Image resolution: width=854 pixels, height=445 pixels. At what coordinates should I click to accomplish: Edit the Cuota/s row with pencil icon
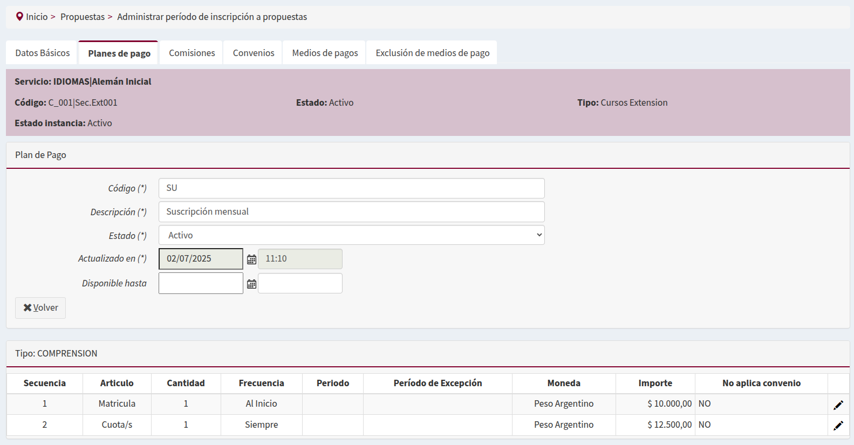tap(838, 426)
